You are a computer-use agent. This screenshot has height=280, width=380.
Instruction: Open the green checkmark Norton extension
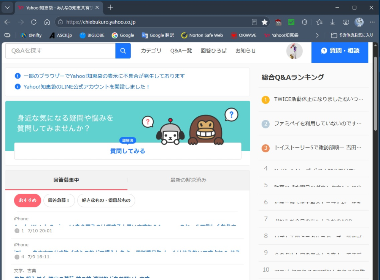tap(291, 22)
